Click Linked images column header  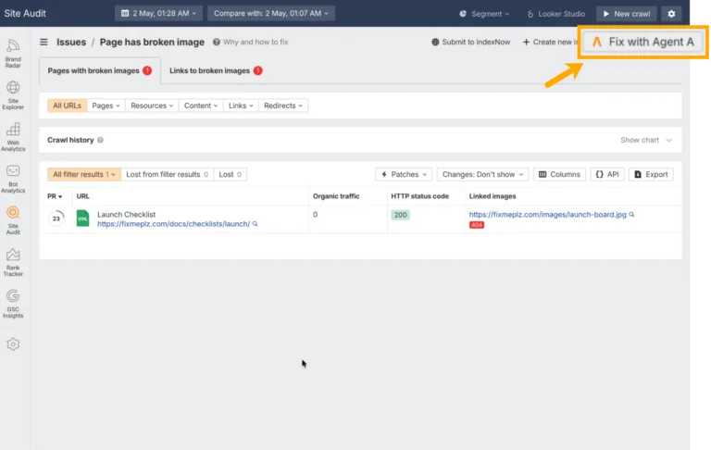coord(493,196)
